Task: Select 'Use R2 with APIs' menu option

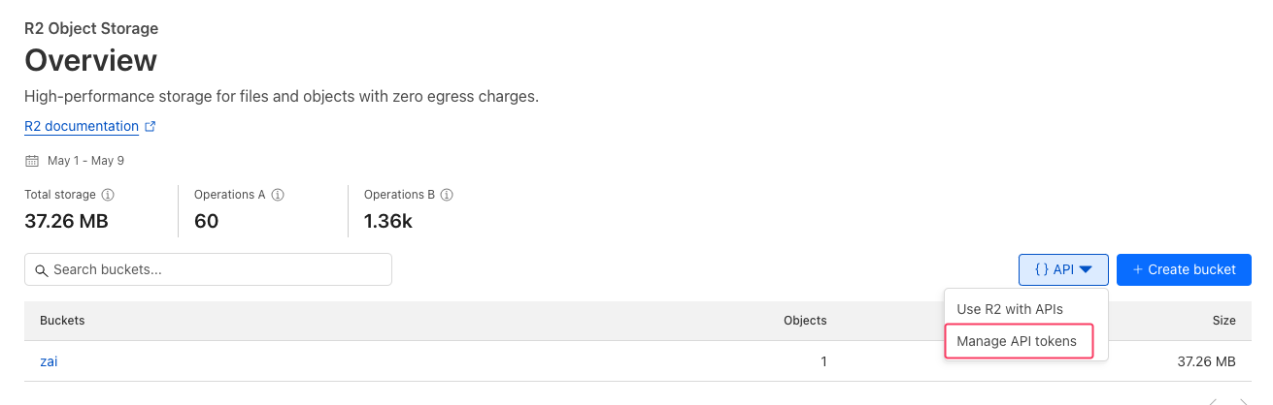Action: [x=1010, y=309]
